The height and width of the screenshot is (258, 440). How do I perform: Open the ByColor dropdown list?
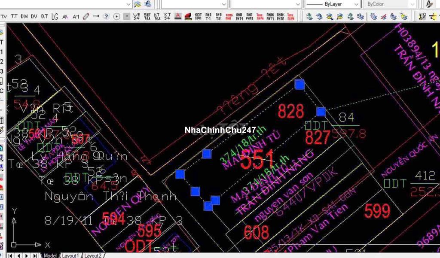click(412, 4)
